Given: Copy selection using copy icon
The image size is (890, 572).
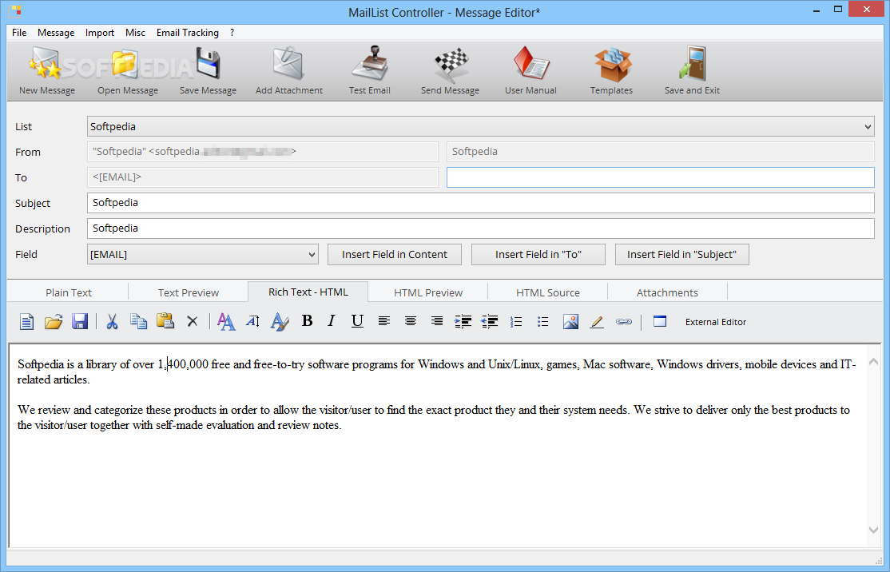Looking at the screenshot, I should coord(138,322).
